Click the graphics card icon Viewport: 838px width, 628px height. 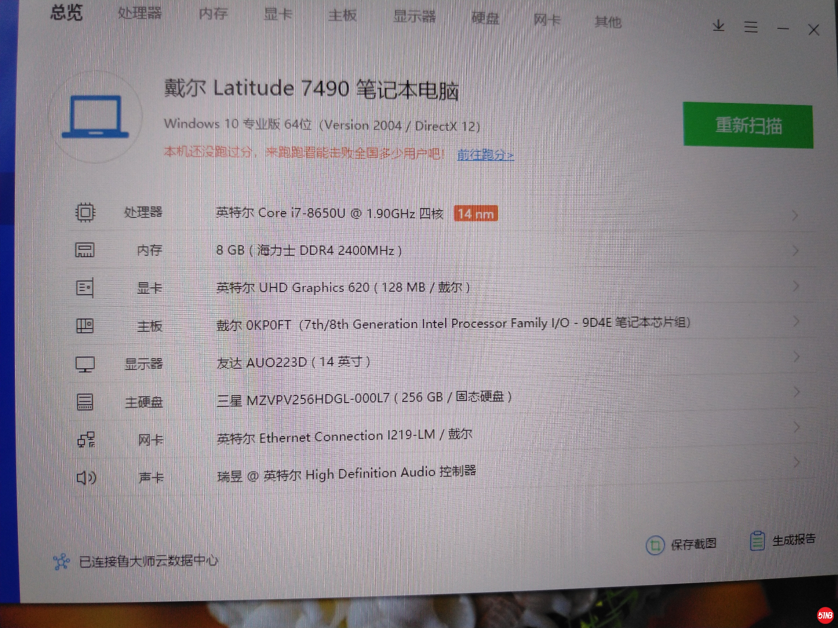(85, 288)
